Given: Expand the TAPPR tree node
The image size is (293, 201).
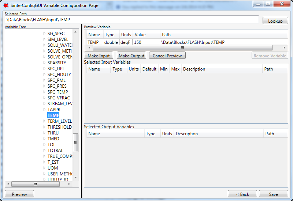Looking at the screenshot, I should [44, 110].
